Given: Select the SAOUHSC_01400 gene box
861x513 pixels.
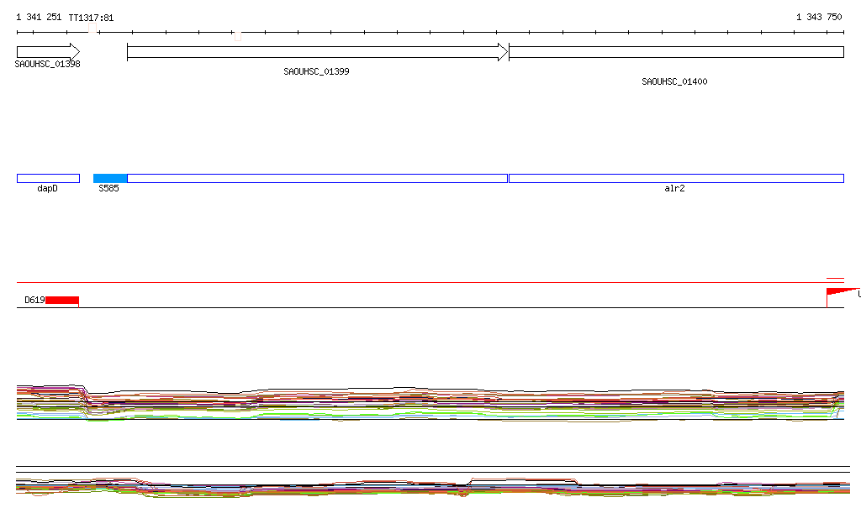Looking at the screenshot, I should pos(676,52).
